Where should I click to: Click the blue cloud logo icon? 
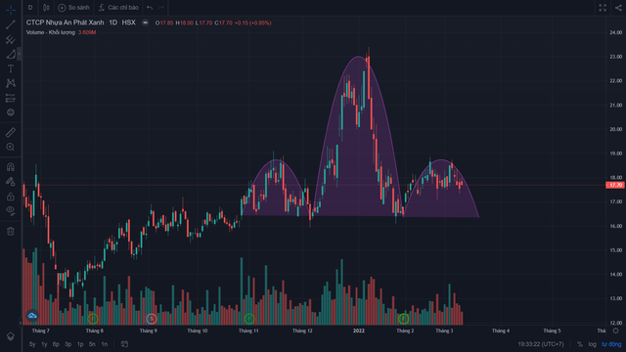32,316
